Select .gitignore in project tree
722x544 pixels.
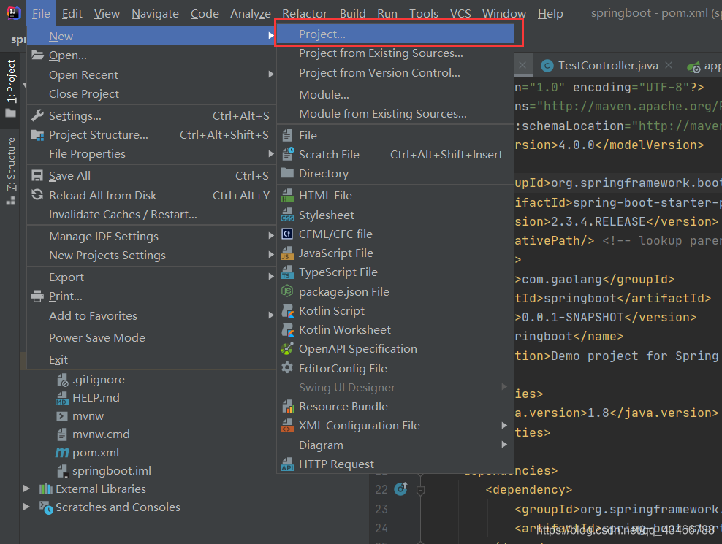(98, 380)
